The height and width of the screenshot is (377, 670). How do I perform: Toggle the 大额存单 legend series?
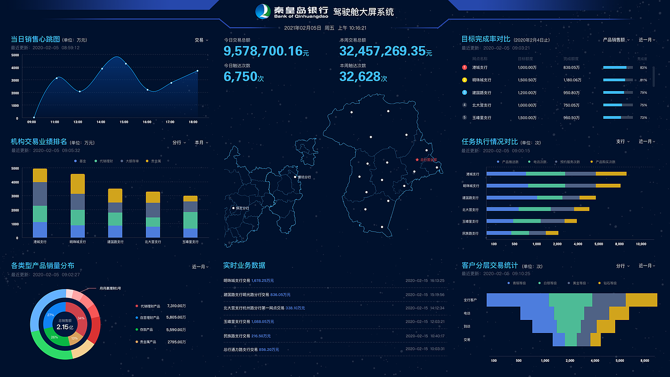[129, 161]
